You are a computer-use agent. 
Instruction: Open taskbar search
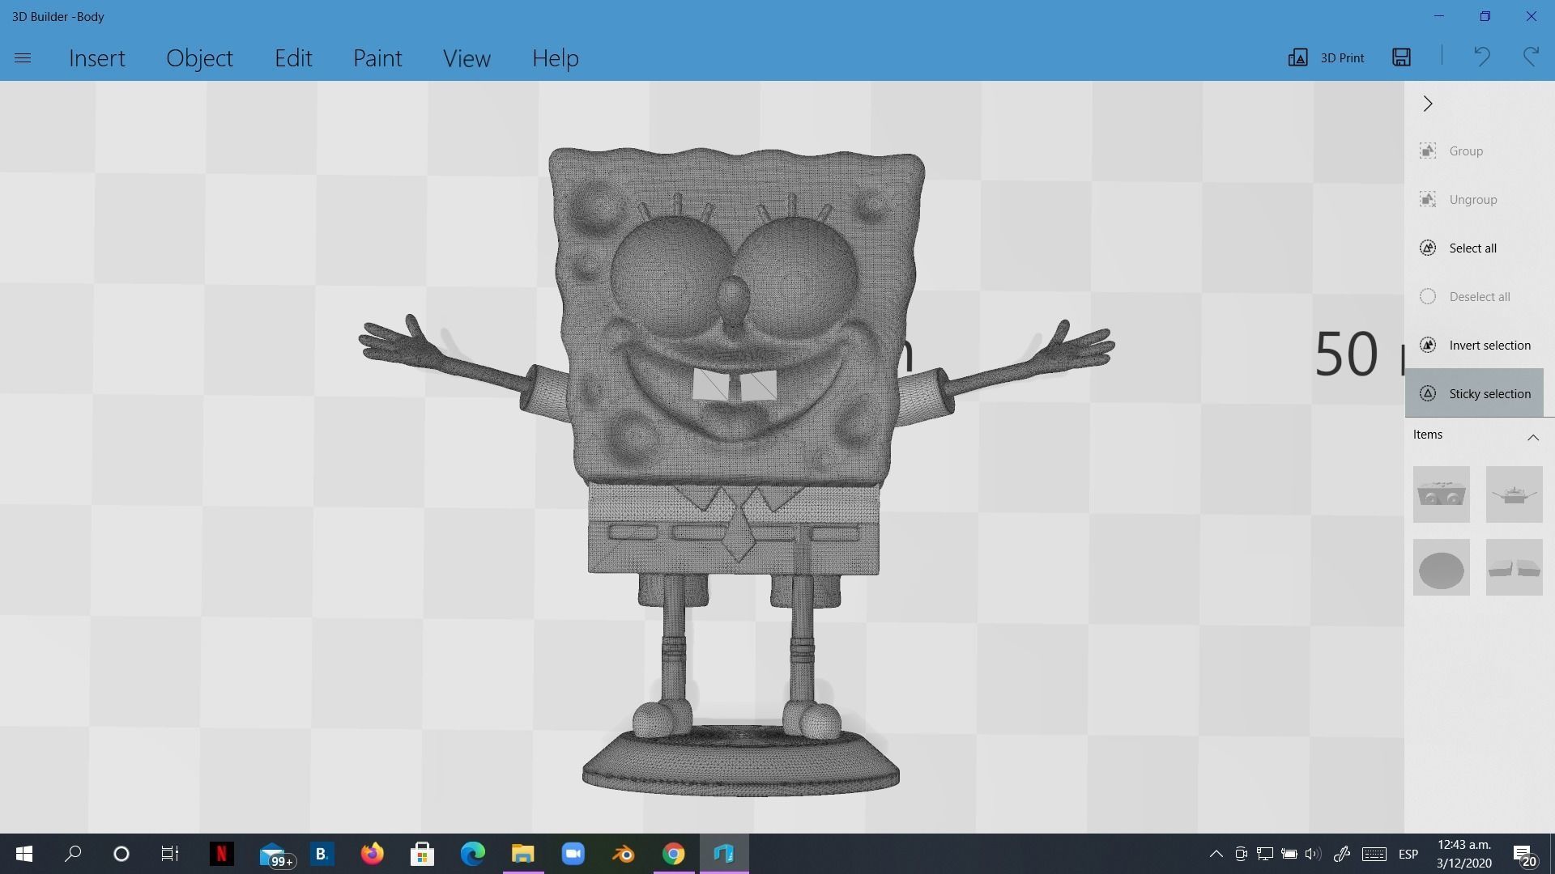pos(73,854)
